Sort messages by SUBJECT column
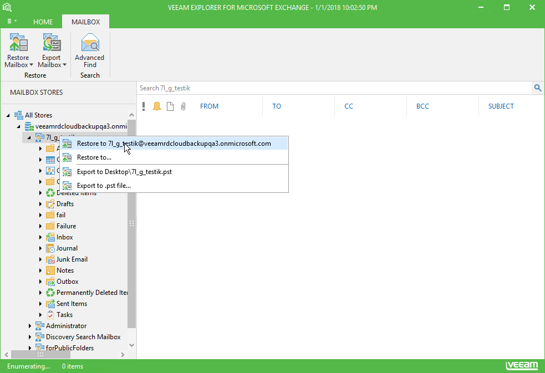The height and width of the screenshot is (373, 545). pos(501,106)
